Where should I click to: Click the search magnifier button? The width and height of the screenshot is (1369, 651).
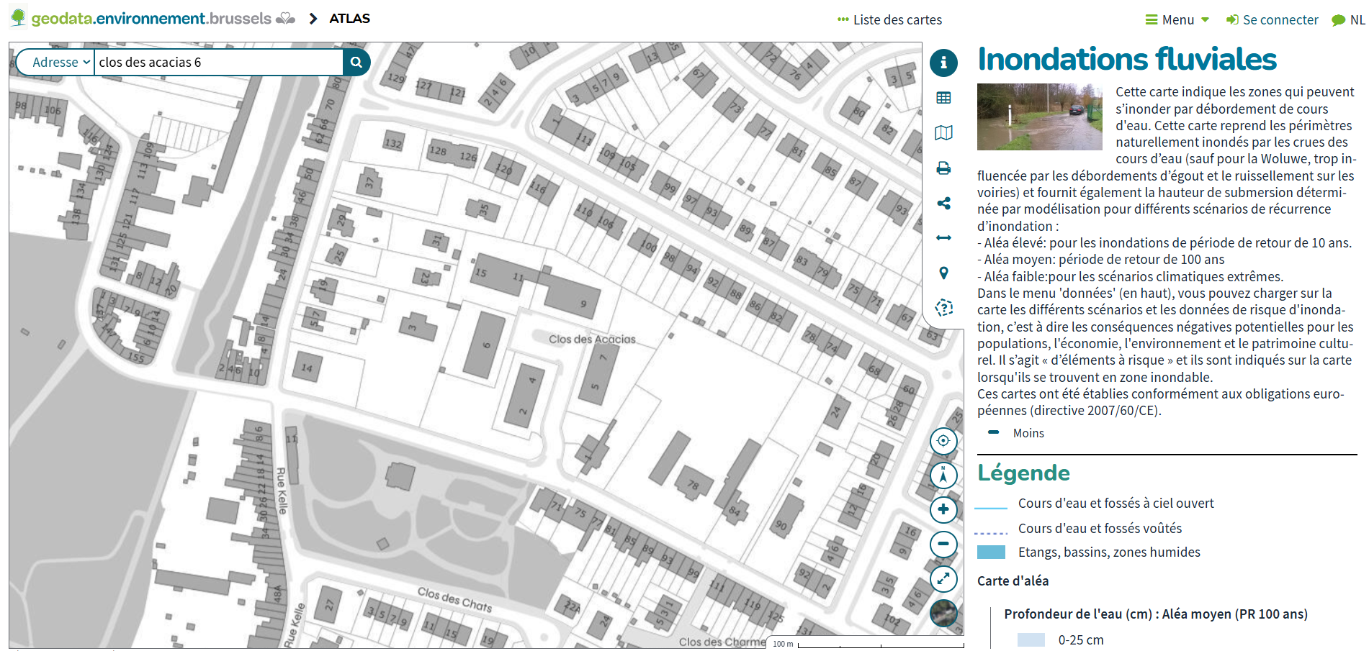pyautogui.click(x=356, y=63)
